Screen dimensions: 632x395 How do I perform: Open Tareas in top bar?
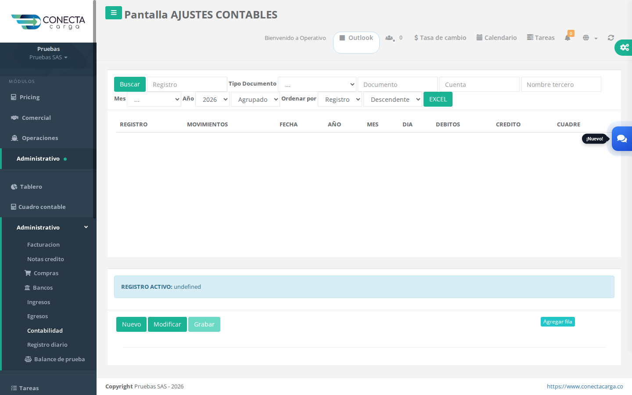coord(541,38)
